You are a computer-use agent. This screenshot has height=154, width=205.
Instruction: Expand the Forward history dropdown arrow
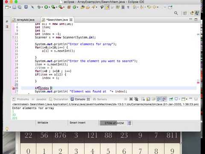pos(158,7)
